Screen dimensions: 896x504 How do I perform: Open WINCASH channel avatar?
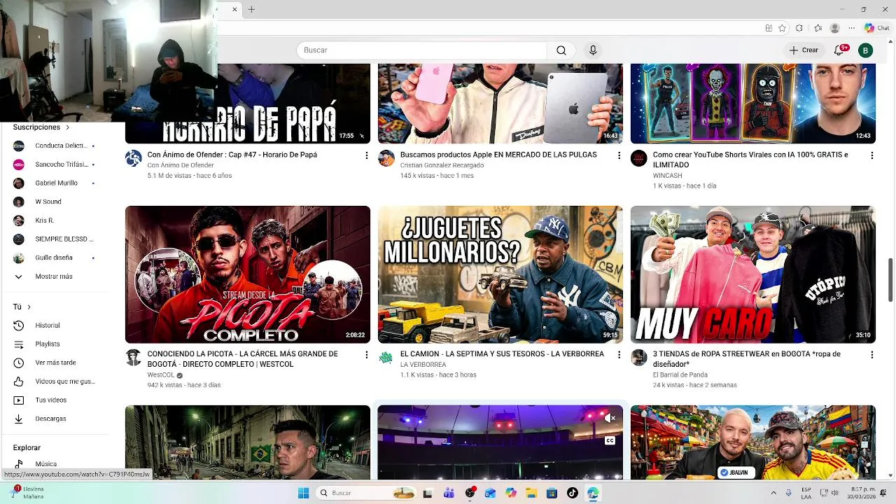pyautogui.click(x=638, y=158)
